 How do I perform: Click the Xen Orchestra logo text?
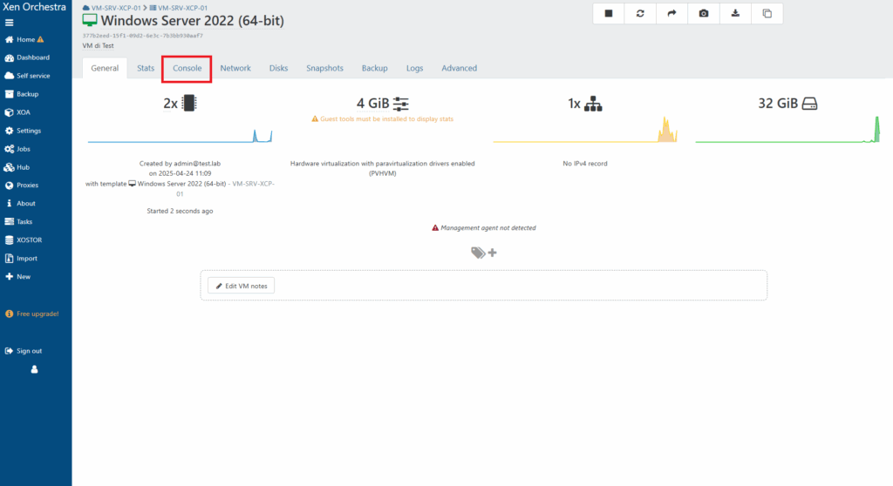[34, 7]
